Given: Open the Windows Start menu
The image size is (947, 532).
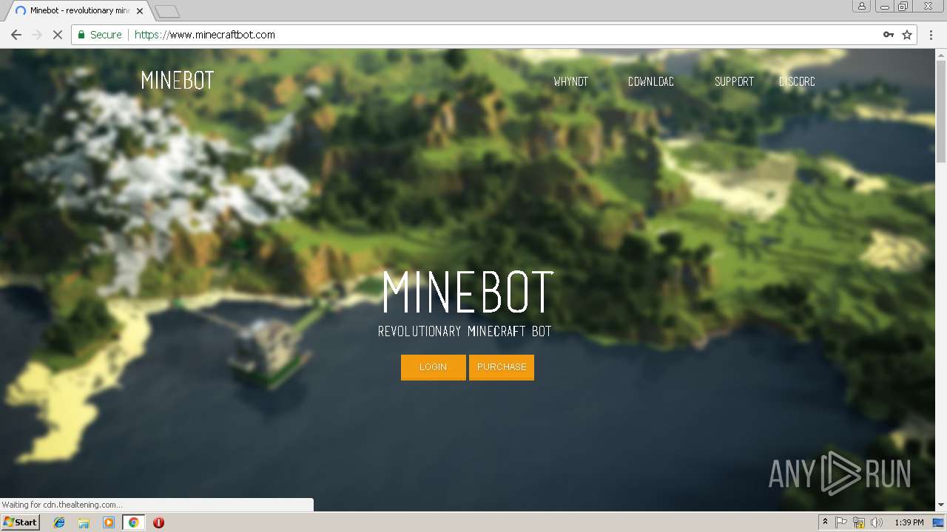Looking at the screenshot, I should point(21,522).
